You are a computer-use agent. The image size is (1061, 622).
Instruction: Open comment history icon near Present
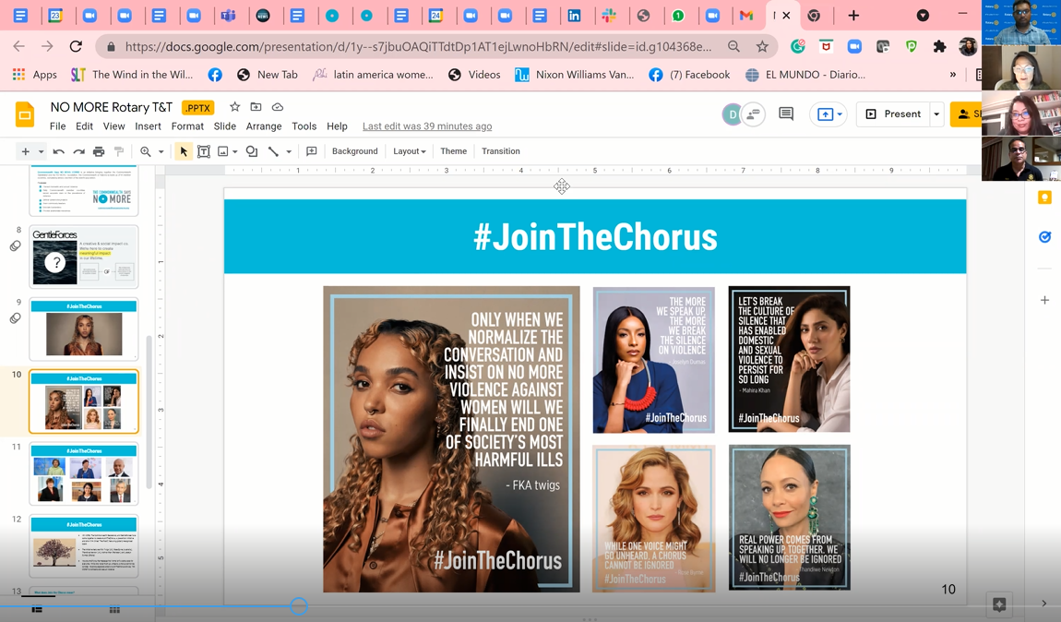coord(786,114)
